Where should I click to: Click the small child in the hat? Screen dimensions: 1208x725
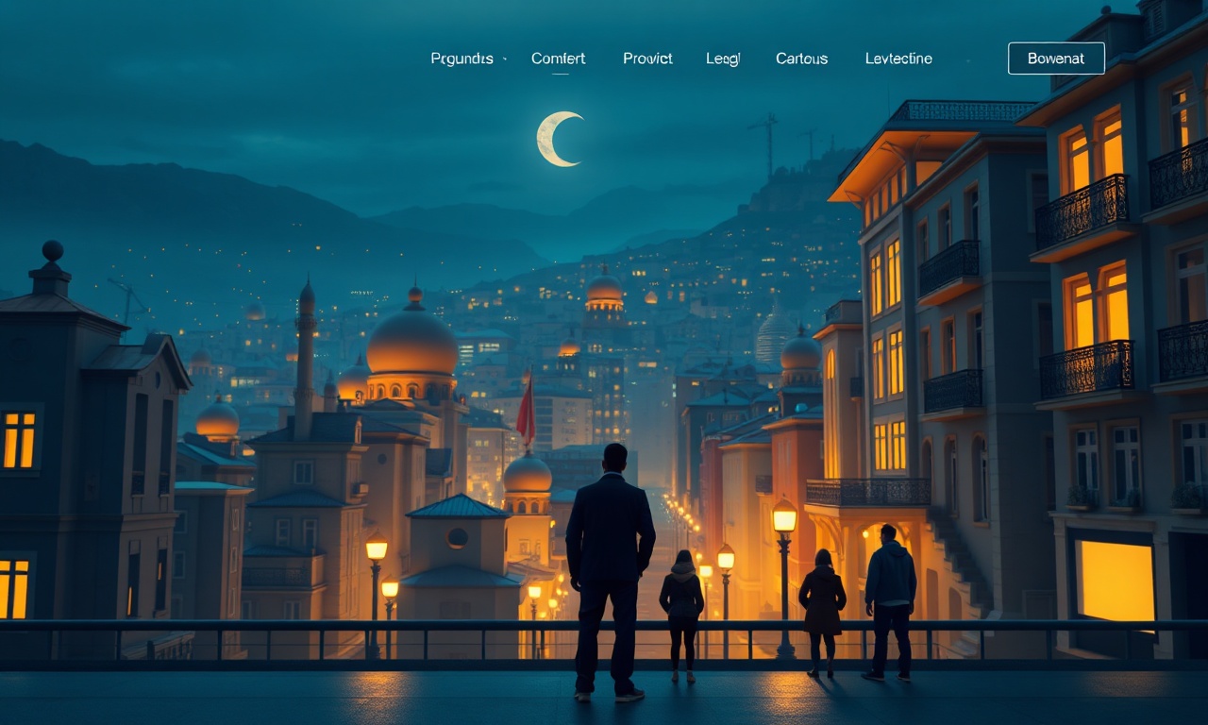pyautogui.click(x=680, y=616)
